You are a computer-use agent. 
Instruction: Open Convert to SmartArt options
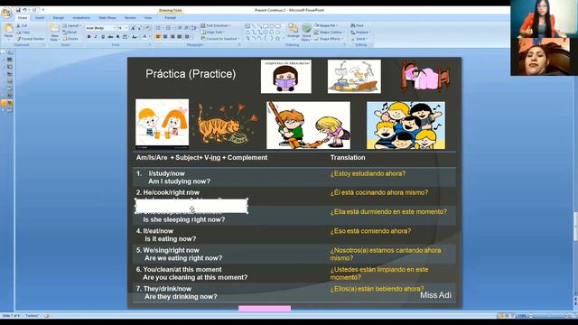tap(220, 39)
